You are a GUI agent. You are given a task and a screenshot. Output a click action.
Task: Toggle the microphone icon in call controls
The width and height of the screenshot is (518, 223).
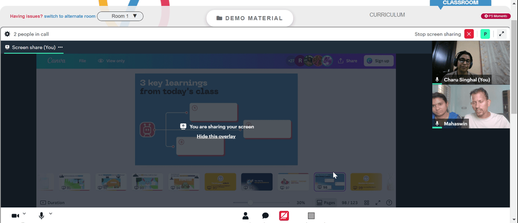click(x=41, y=216)
